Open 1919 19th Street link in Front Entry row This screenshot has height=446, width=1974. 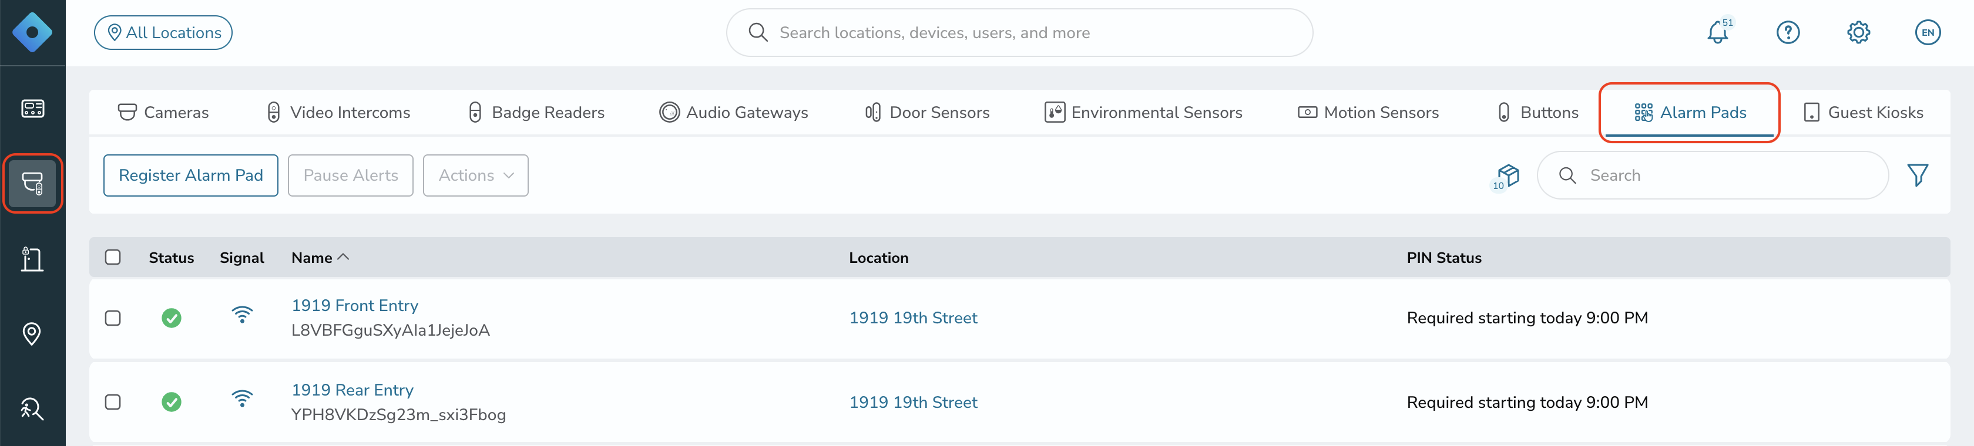click(x=914, y=318)
